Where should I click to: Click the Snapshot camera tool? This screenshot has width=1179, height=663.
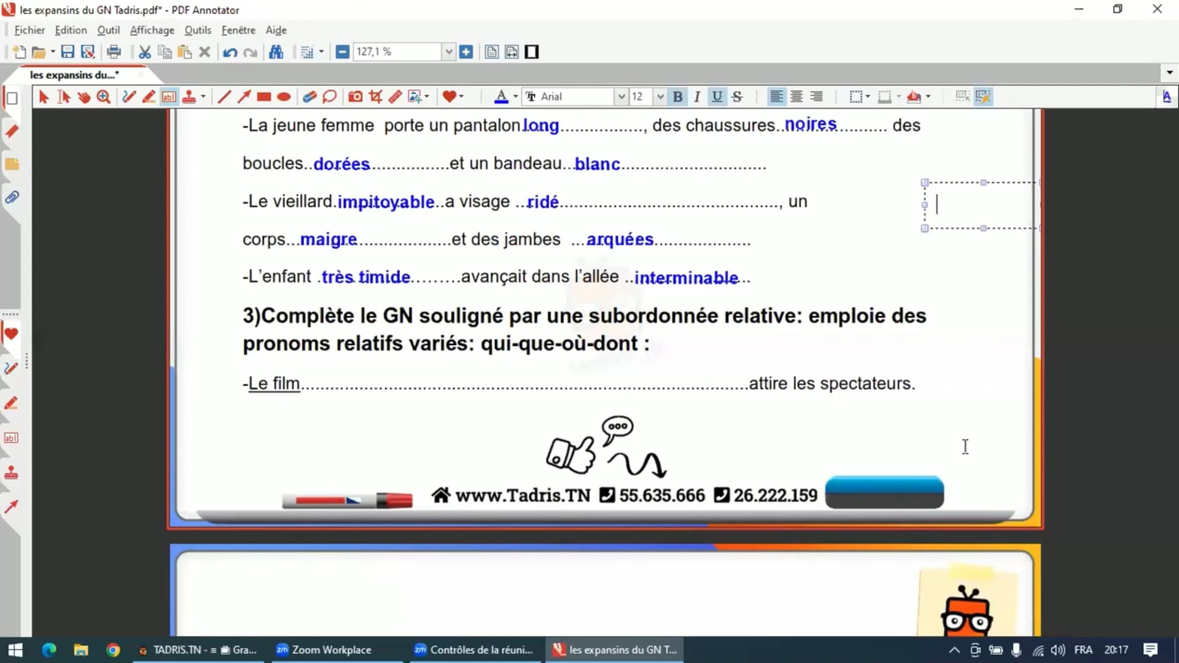point(355,96)
